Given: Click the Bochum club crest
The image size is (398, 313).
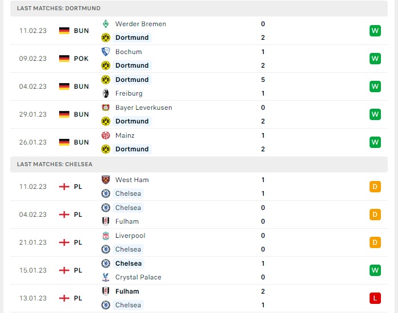Looking at the screenshot, I should tap(106, 52).
